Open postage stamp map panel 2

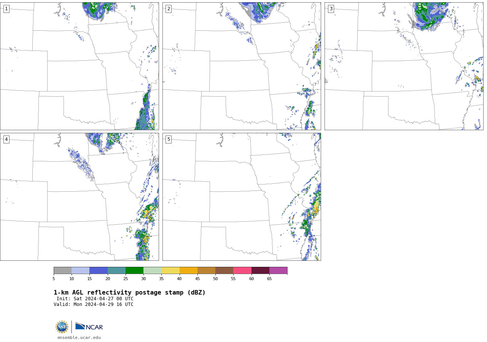click(242, 66)
